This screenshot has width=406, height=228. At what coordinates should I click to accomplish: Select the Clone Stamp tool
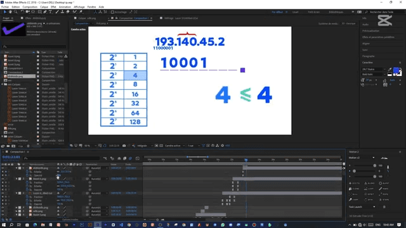62,12
